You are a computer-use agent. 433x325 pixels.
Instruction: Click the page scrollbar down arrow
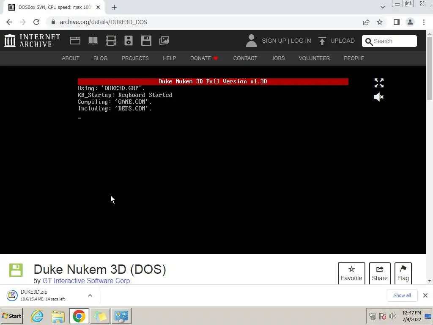[x=430, y=281]
